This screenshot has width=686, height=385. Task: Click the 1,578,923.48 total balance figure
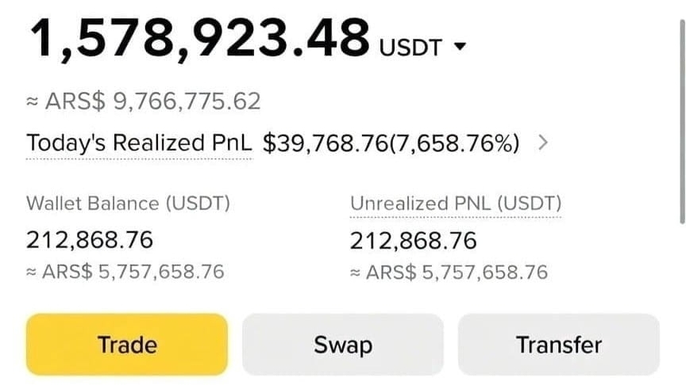[x=200, y=38]
